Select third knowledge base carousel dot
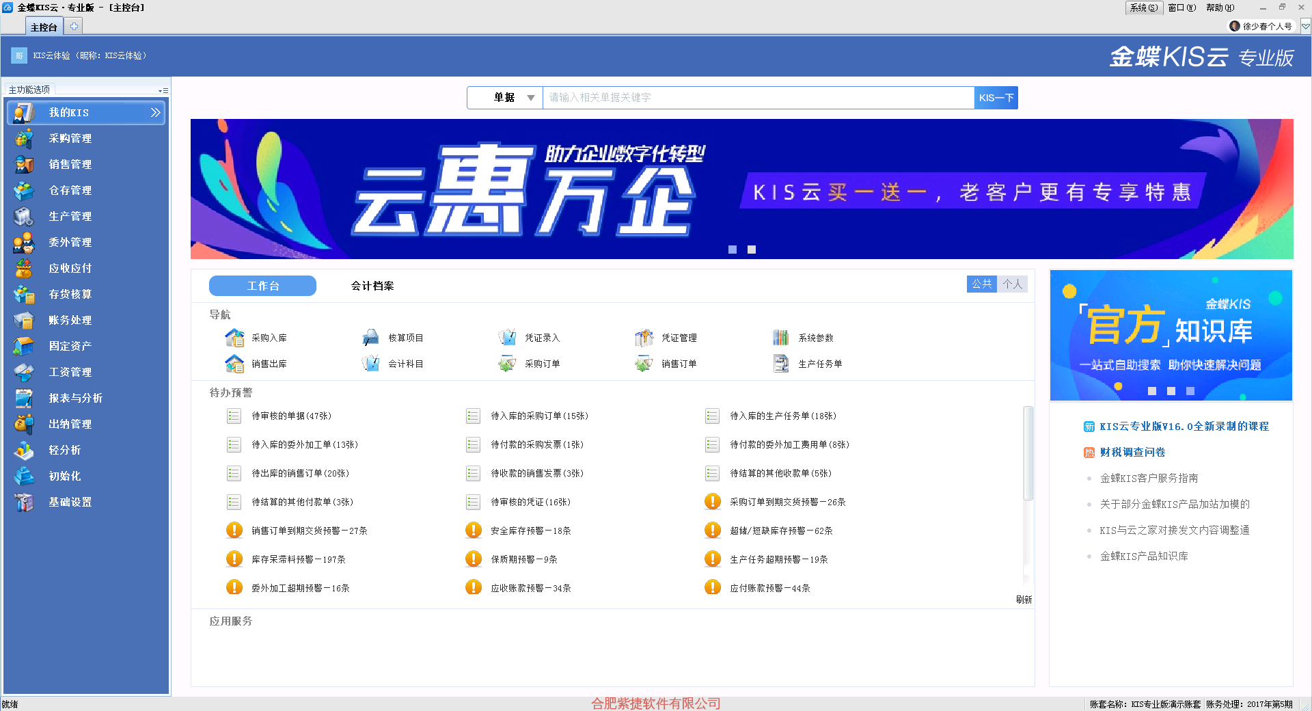 click(1190, 391)
